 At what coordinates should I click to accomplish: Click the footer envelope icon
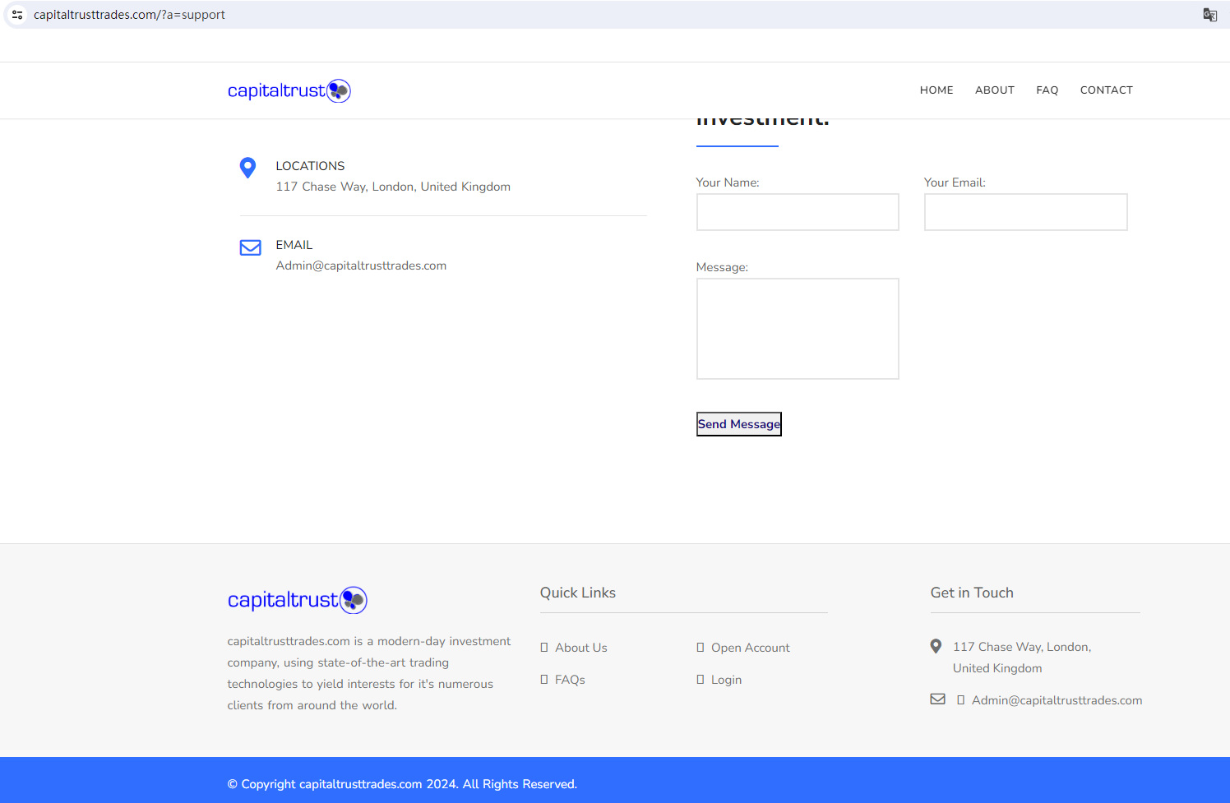pos(937,699)
